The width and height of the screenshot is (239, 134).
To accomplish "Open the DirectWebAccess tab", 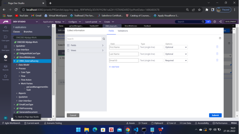I will tap(131, 26).
